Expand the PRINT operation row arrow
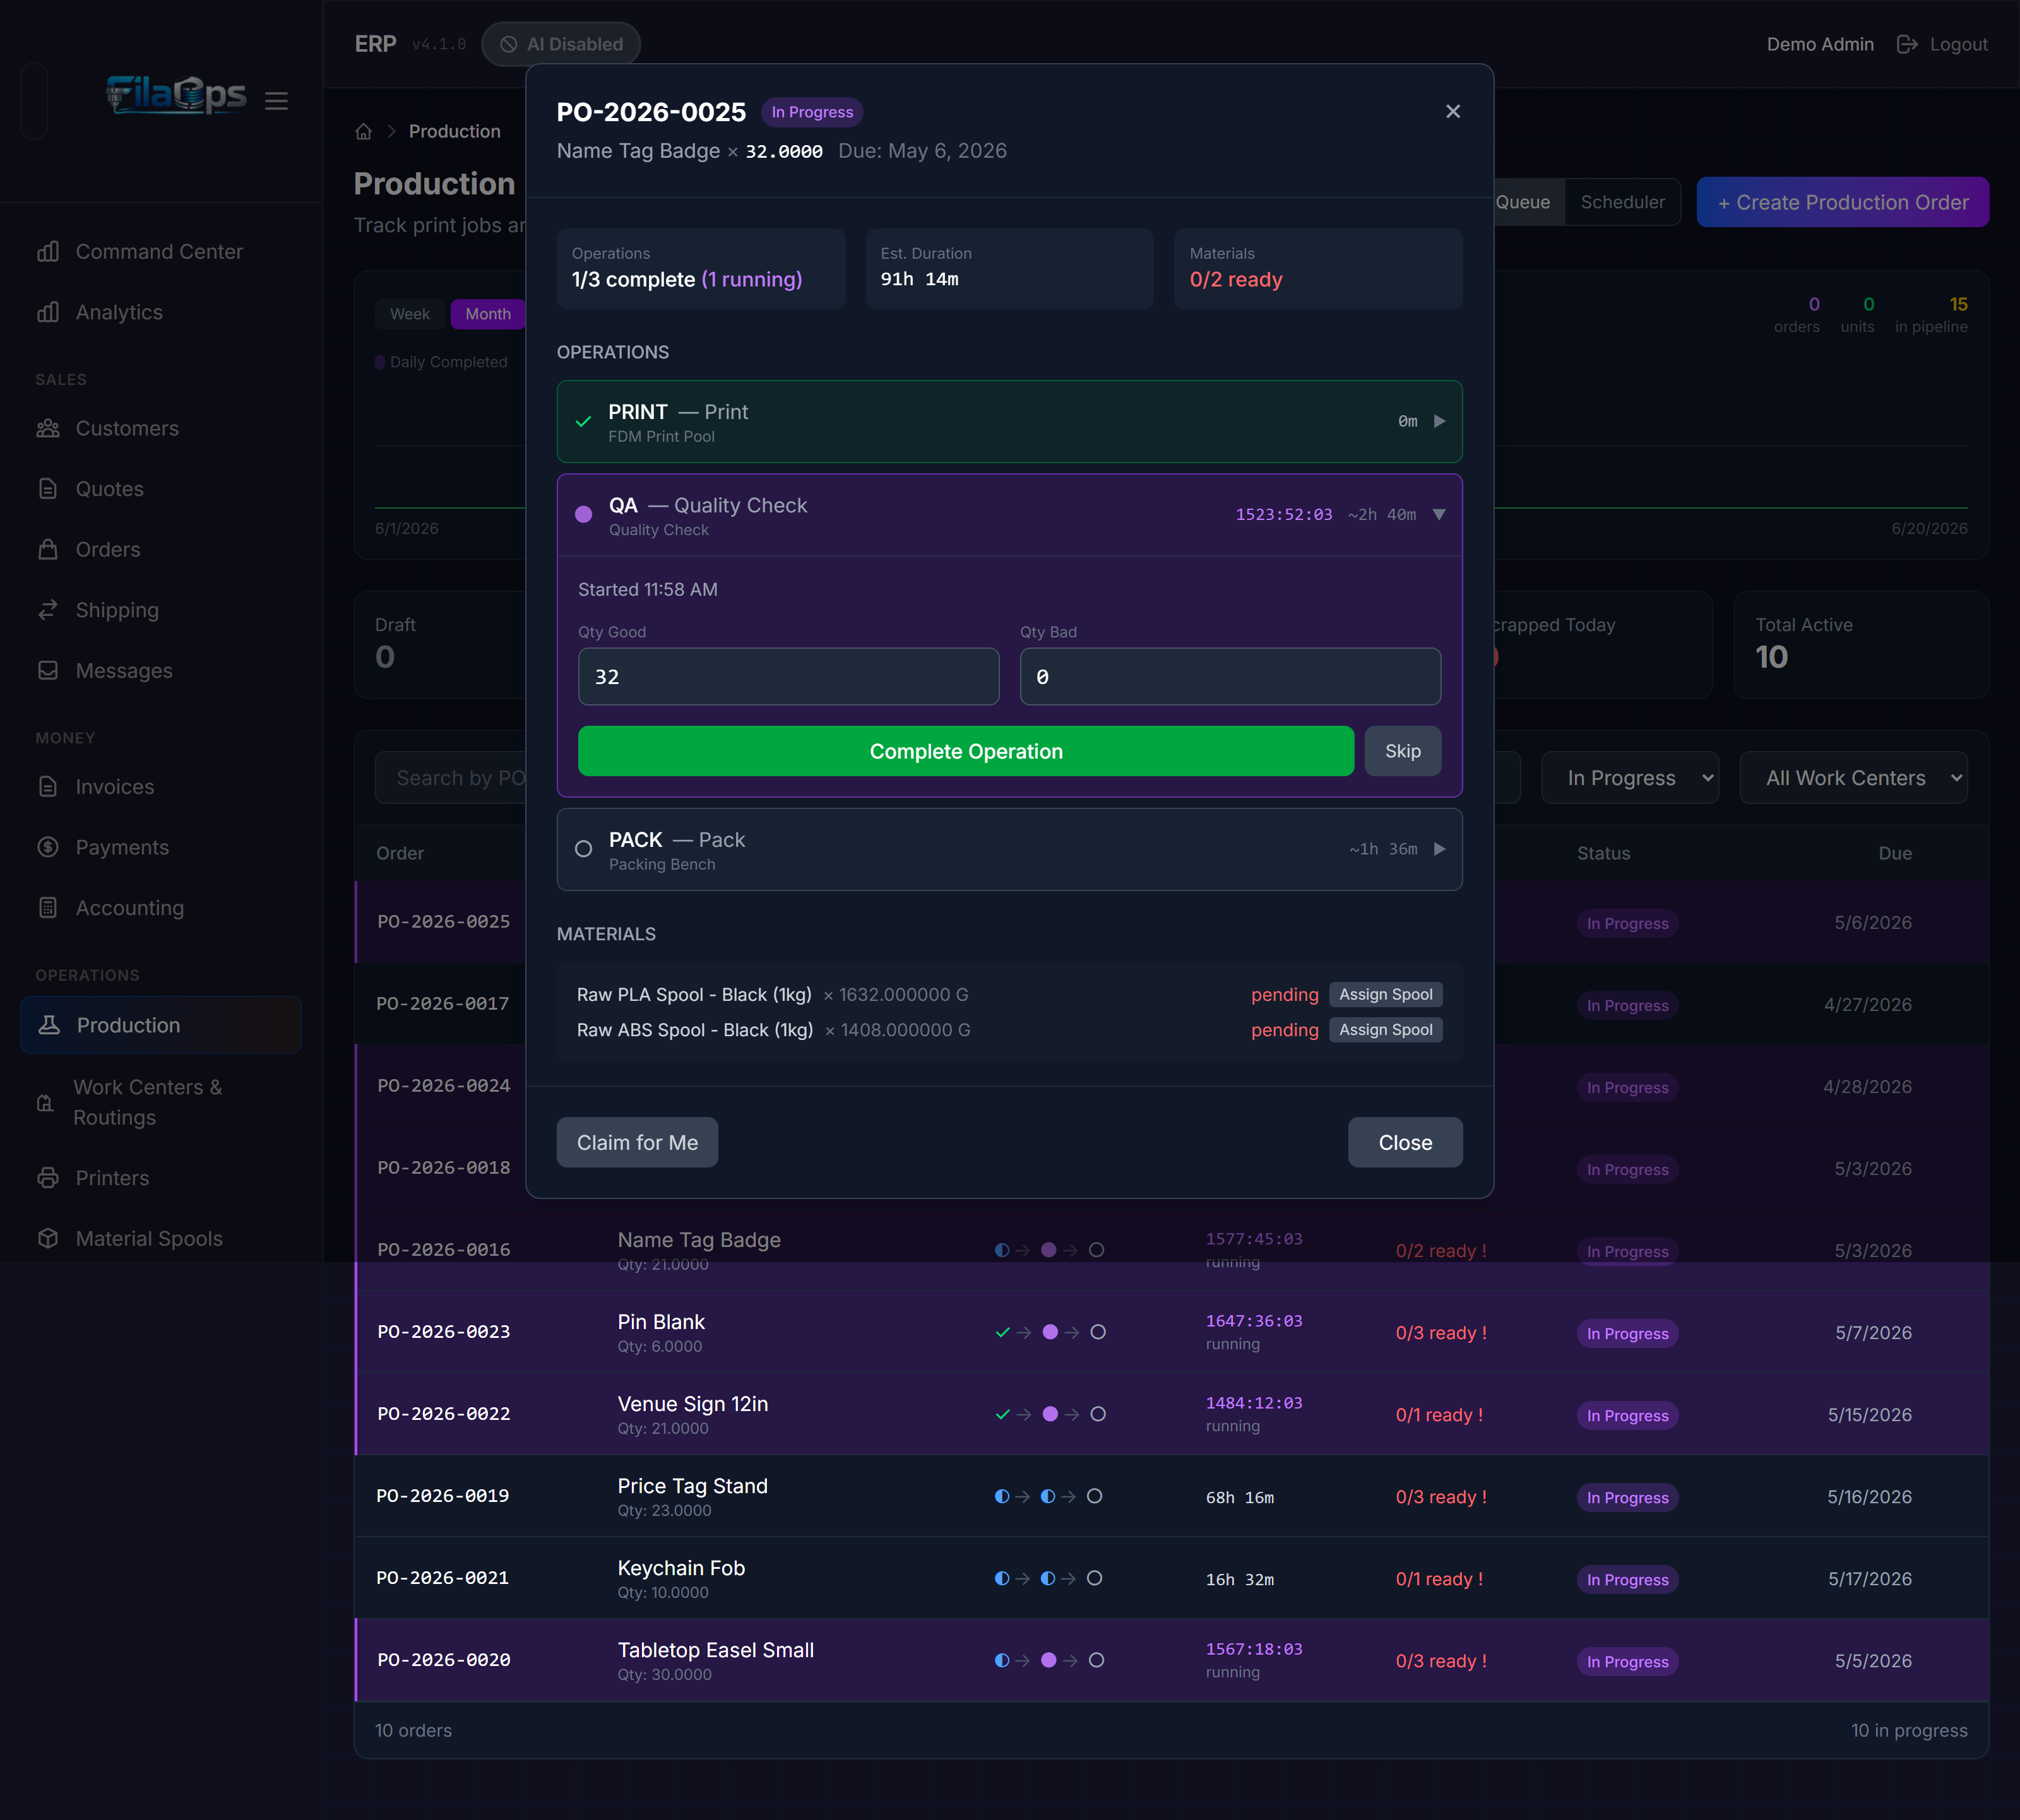This screenshot has height=1820, width=2020. 1439,421
